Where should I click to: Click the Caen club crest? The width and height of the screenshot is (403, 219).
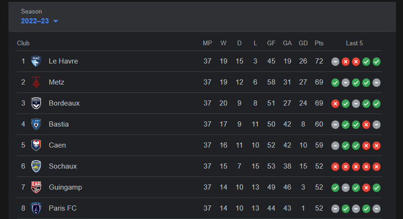[36, 145]
